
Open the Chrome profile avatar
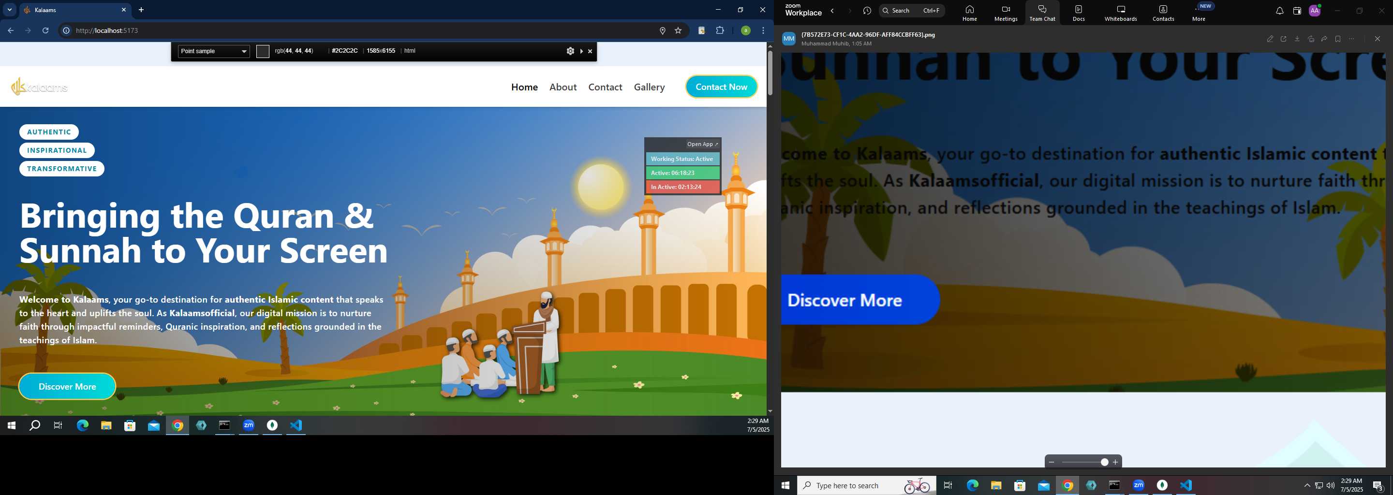746,31
